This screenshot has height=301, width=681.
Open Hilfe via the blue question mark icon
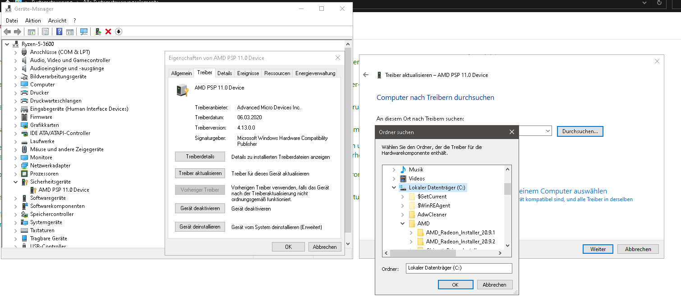pos(59,31)
